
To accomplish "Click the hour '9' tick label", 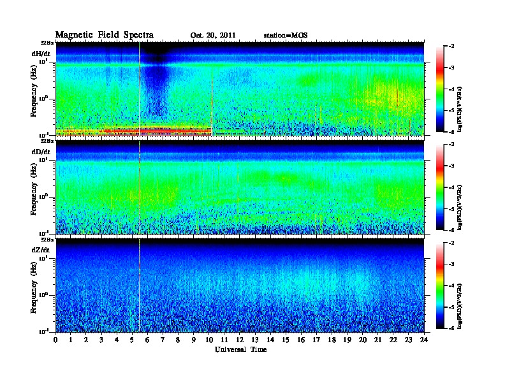I will pyautogui.click(x=194, y=340).
